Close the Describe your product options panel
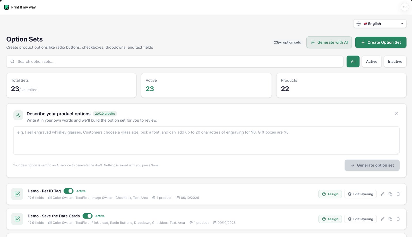The image size is (412, 237). click(x=396, y=114)
